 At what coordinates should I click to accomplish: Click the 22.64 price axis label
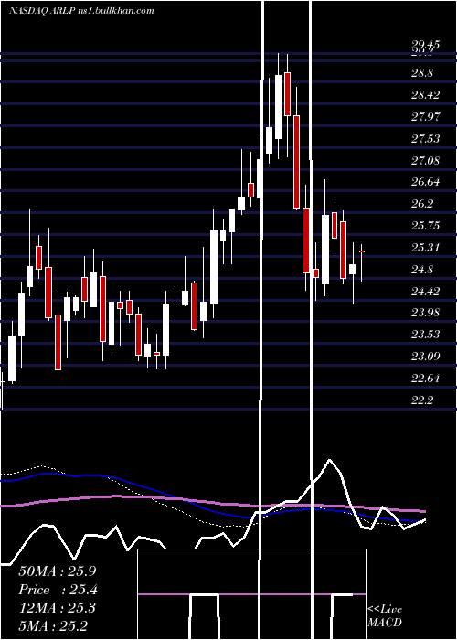(x=425, y=379)
